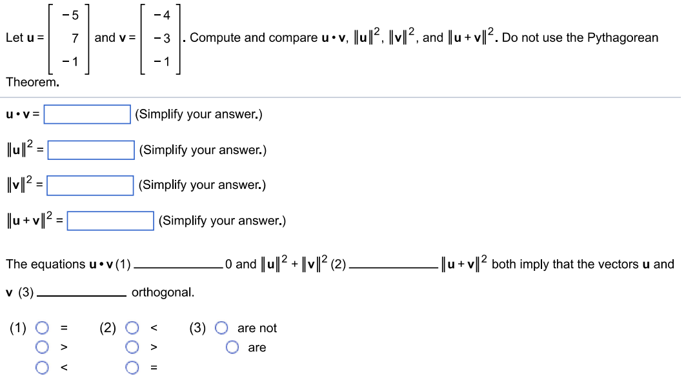Click the u·v answer input field
The height and width of the screenshot is (385, 686).
(88, 114)
